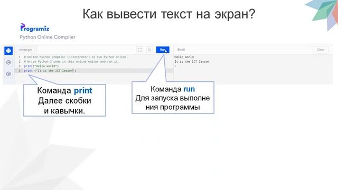The image size is (338, 190).
Task: Open the main.py tab
Action: [26, 50]
